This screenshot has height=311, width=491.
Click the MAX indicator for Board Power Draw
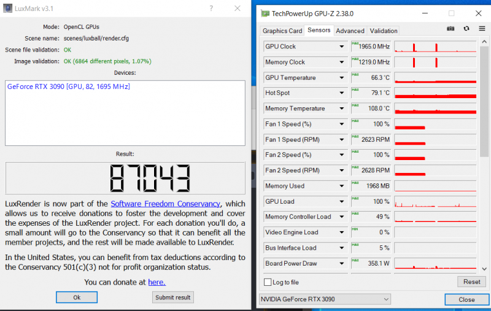[355, 260]
